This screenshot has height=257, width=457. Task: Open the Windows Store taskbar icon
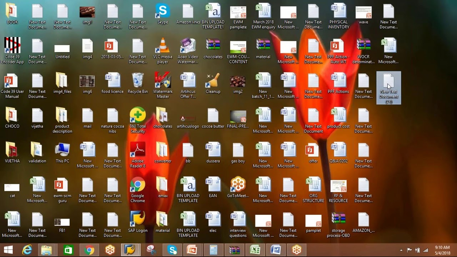point(68,250)
